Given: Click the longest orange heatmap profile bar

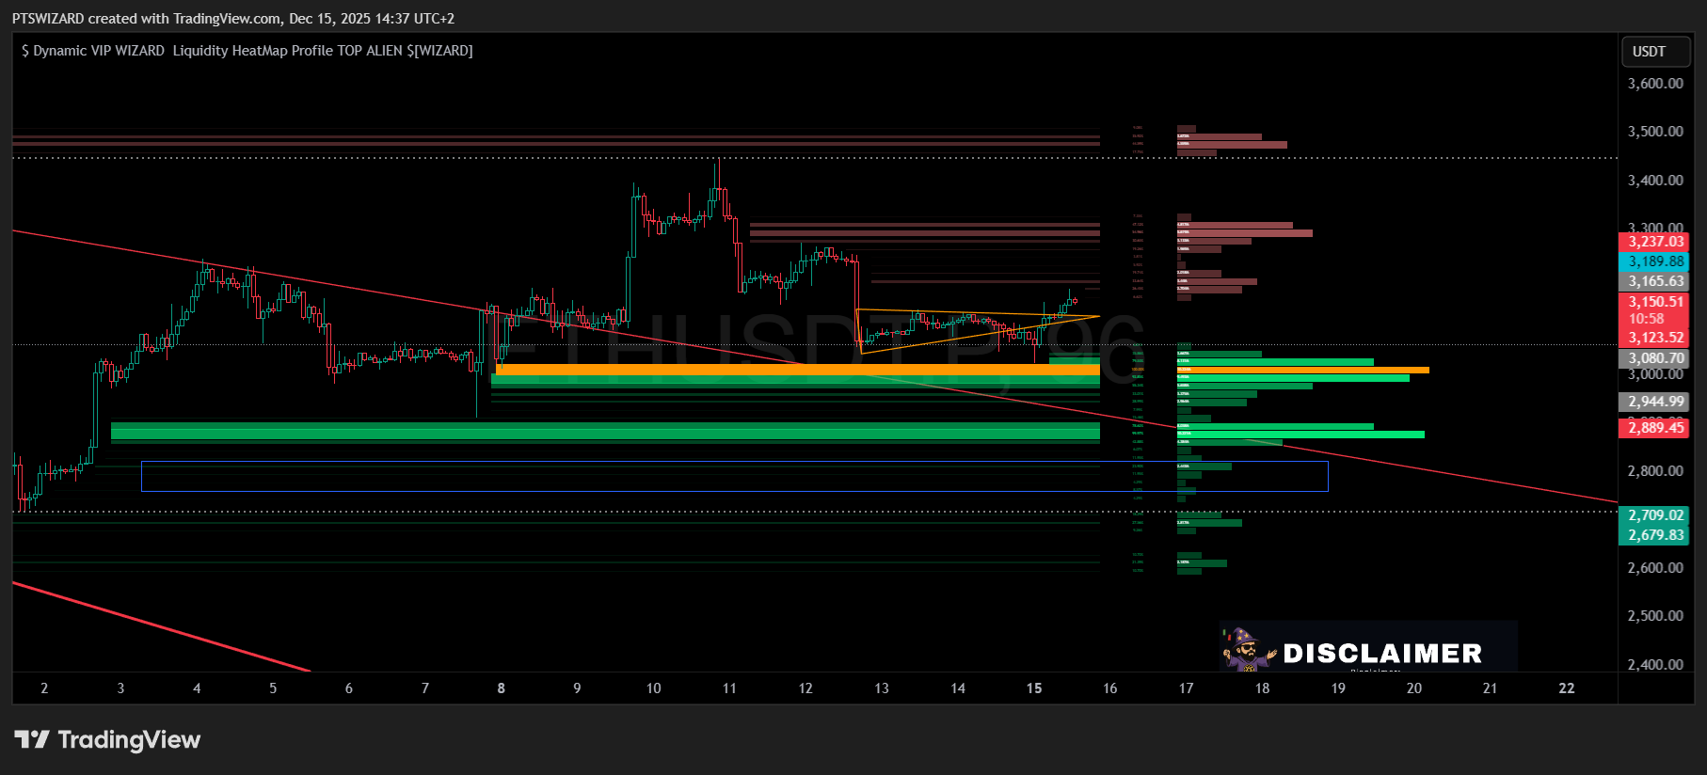Looking at the screenshot, I should pyautogui.click(x=1302, y=371).
